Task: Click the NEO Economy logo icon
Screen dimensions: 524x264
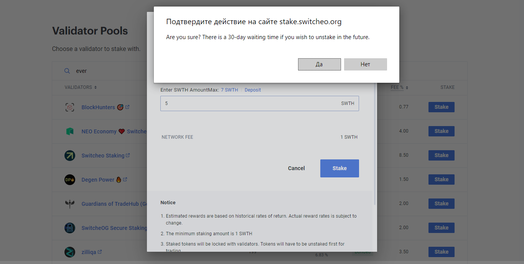Action: (x=70, y=131)
